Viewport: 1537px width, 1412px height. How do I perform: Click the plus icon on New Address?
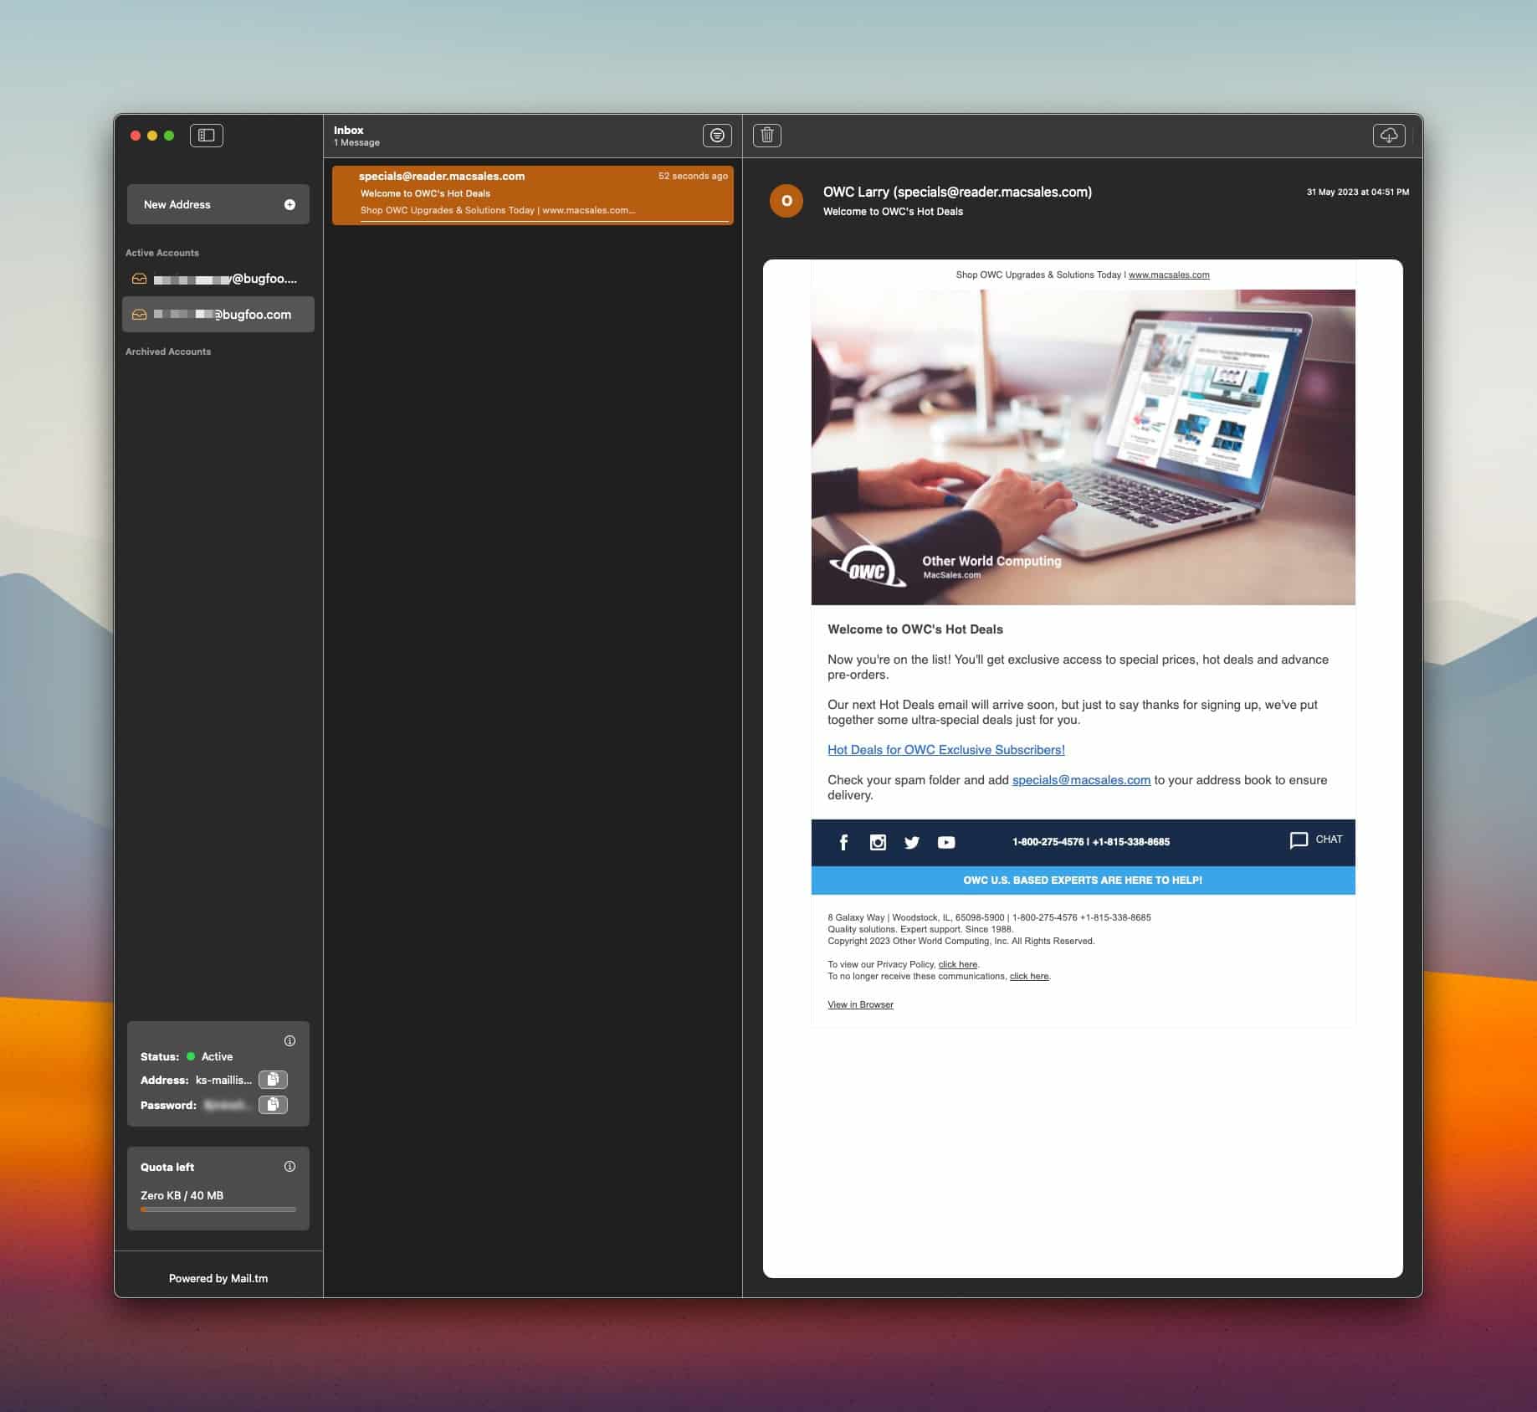point(289,205)
